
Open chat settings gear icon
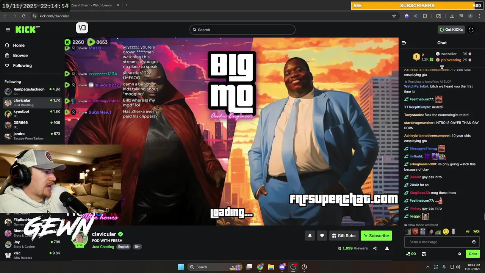[x=460, y=254]
